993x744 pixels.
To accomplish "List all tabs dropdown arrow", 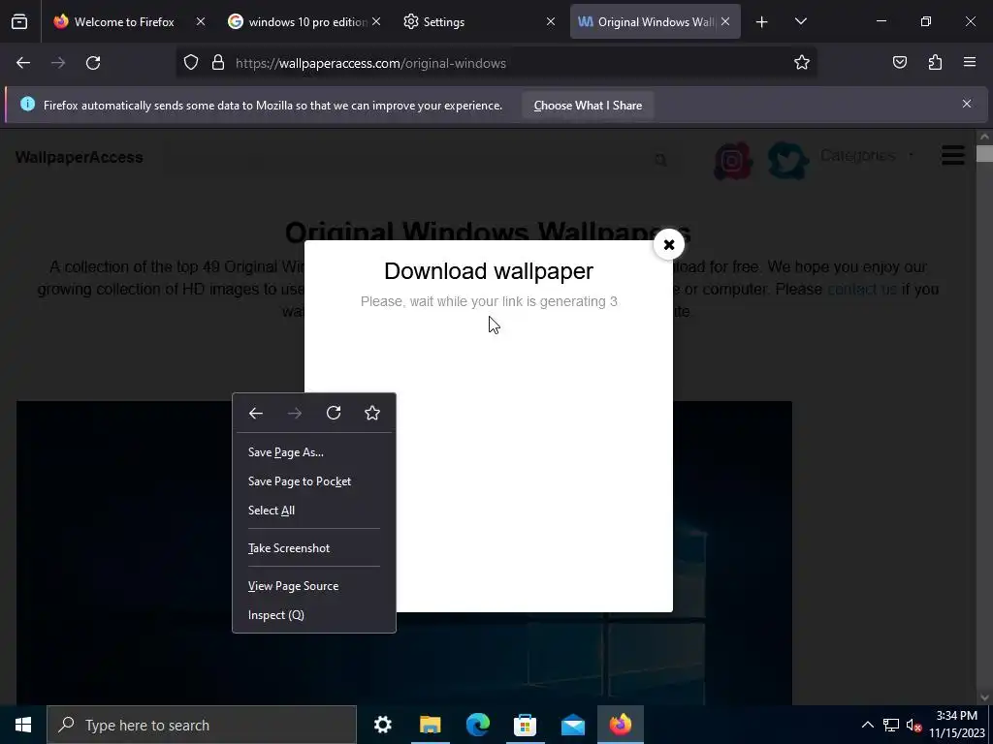I will point(800,22).
